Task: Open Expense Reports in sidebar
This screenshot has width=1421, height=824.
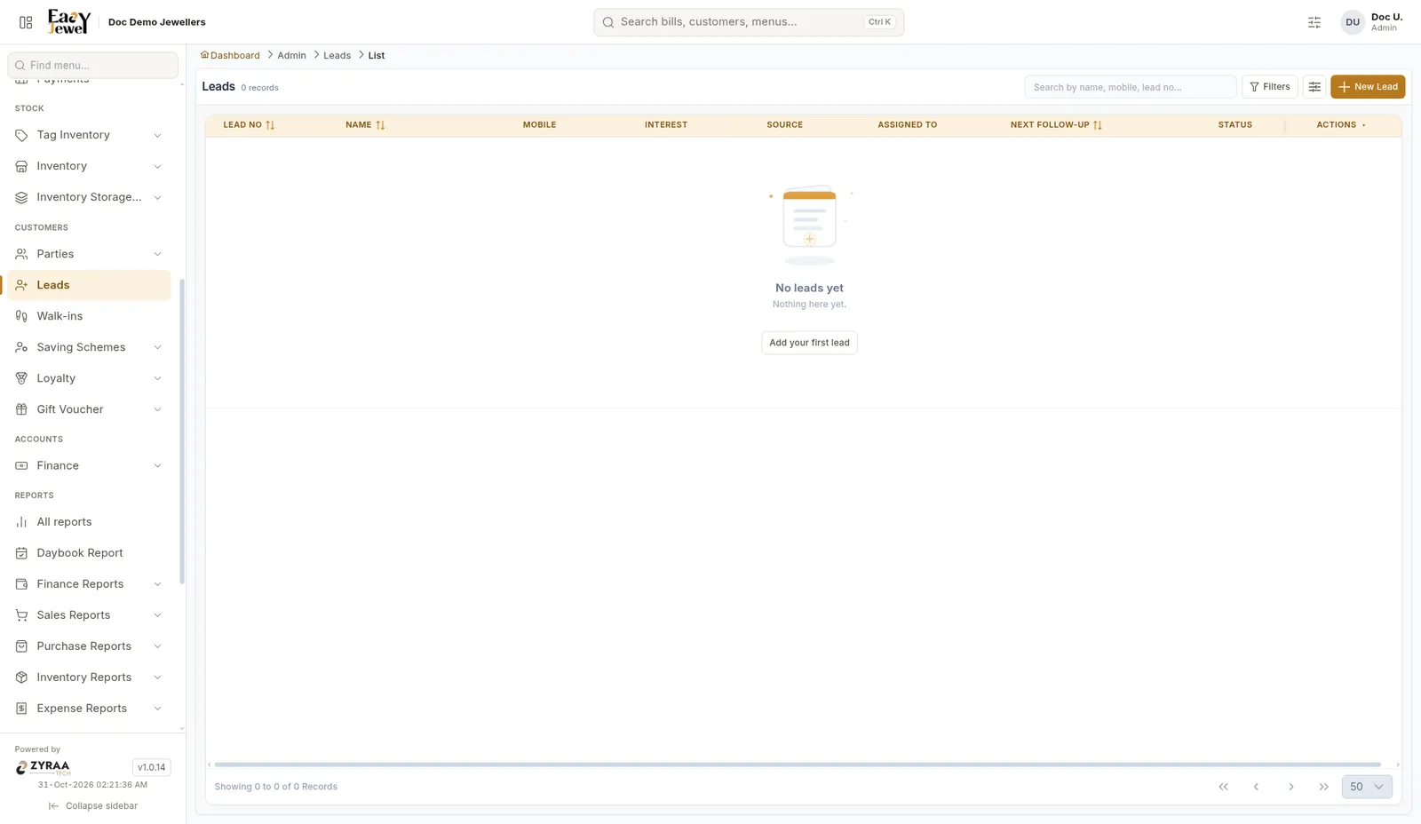Action: 89,709
